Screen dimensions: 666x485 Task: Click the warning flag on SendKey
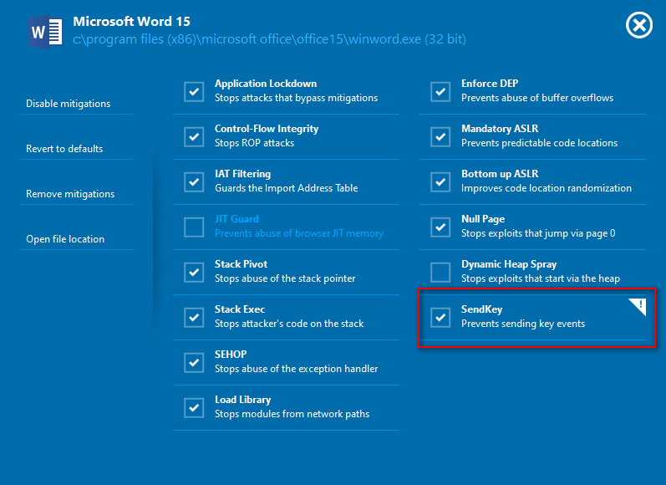638,307
